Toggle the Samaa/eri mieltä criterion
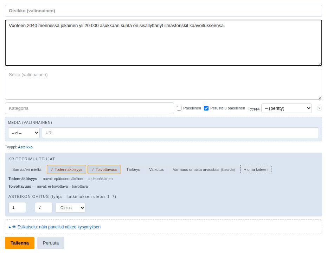The width and height of the screenshot is (327, 254). pos(27,169)
